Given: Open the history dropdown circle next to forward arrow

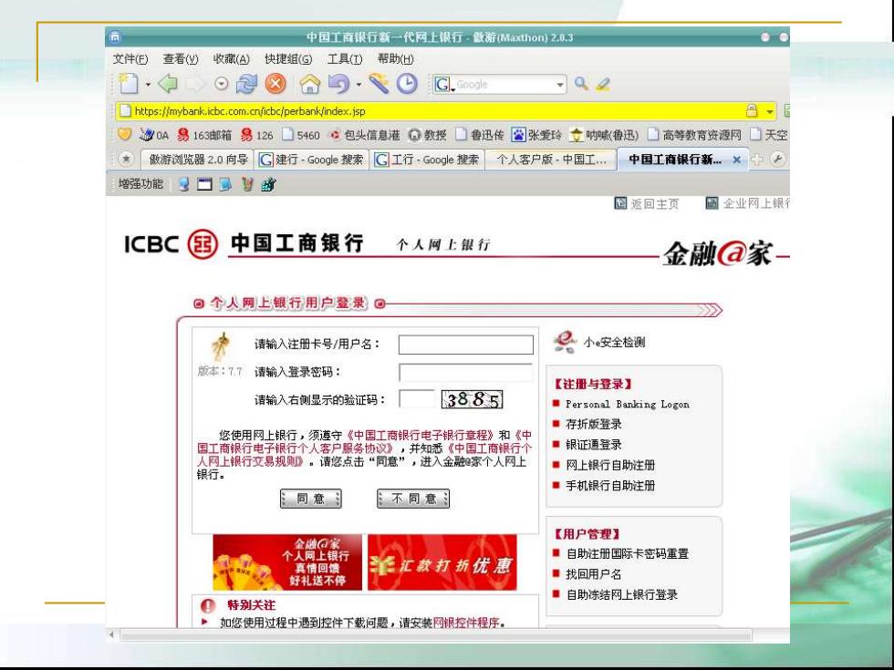Looking at the screenshot, I should [x=221, y=84].
